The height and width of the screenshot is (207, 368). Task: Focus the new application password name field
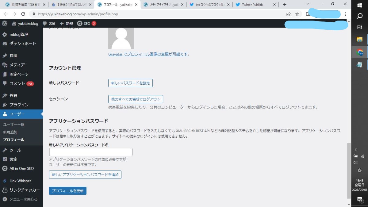(91, 152)
